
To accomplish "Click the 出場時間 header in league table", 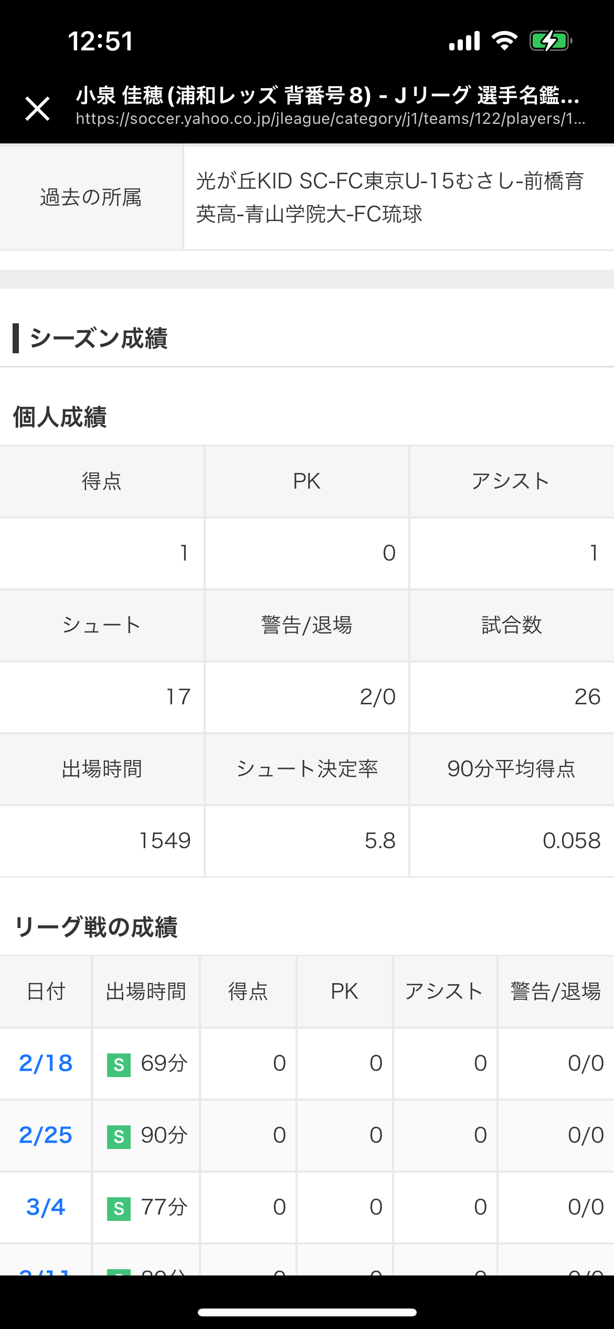I will 146,992.
